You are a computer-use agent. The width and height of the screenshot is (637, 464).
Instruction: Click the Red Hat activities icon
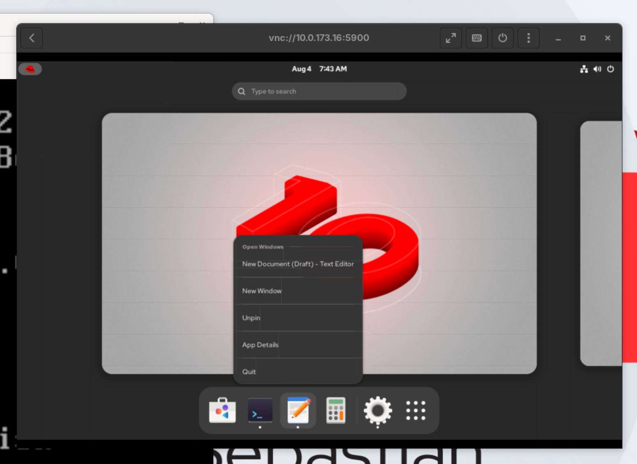click(30, 69)
